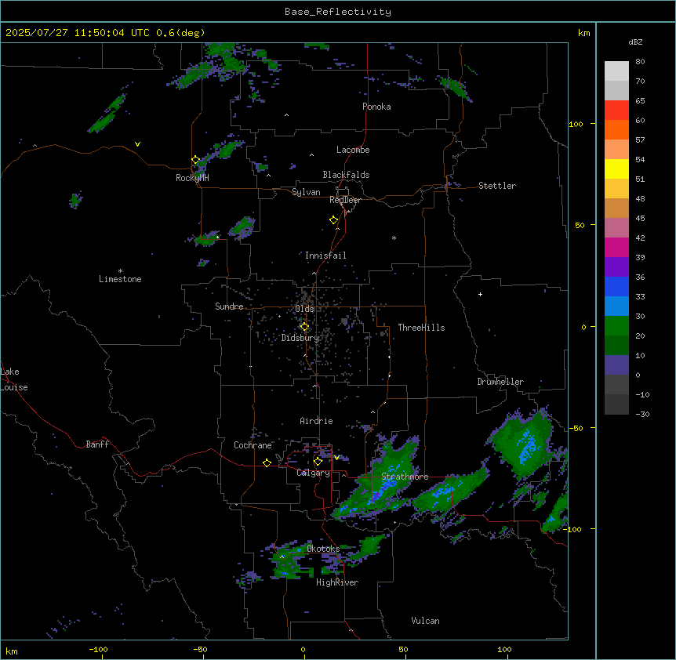676x660 pixels.
Task: Click the yellow diamond marker beside RockyMH
Action: click(x=195, y=160)
